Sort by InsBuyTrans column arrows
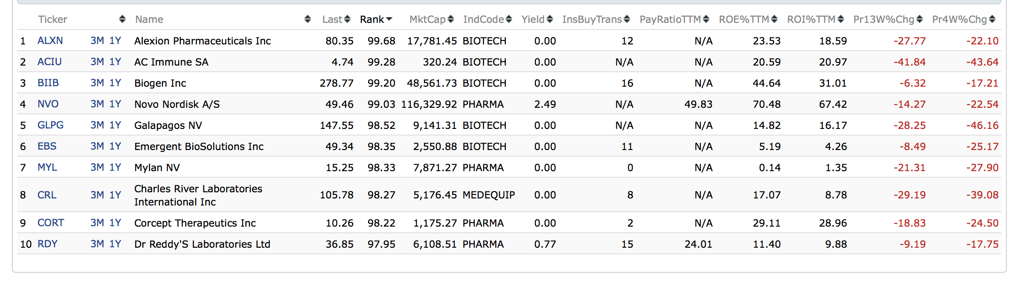This screenshot has width=1016, height=286. (627, 19)
